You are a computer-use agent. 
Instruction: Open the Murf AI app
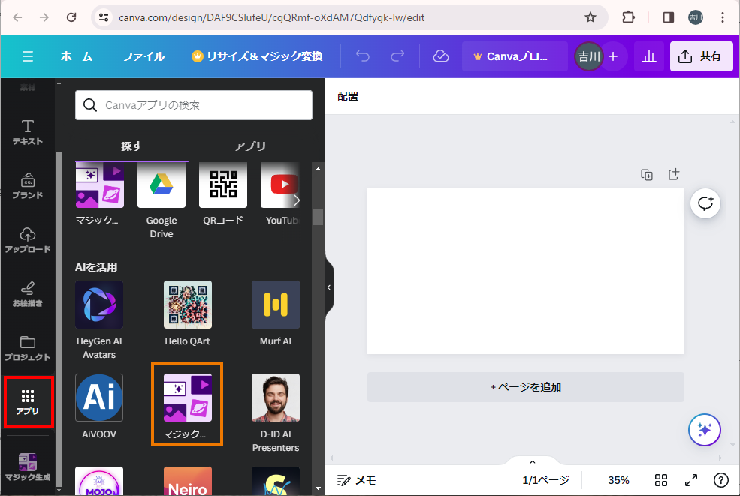[x=276, y=305]
